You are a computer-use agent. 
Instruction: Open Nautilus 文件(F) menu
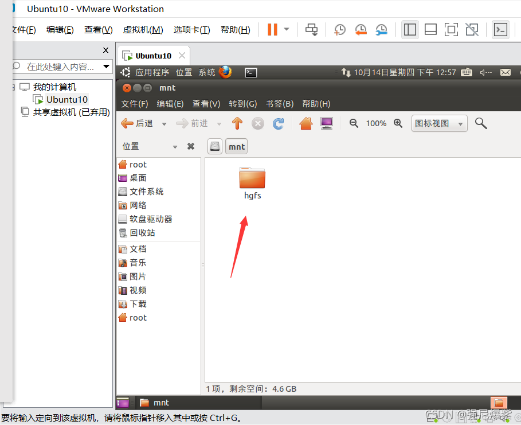(x=135, y=104)
